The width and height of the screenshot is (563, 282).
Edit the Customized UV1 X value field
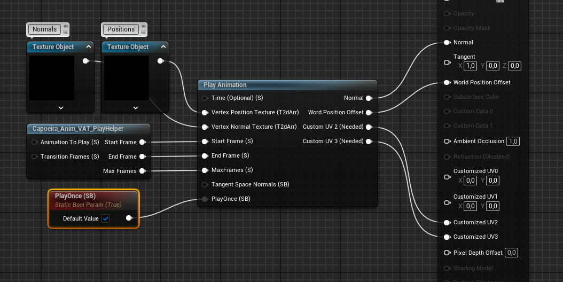pos(470,206)
